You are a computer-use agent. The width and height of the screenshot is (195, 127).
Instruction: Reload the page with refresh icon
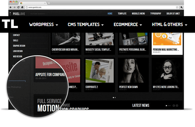click(x=19, y=7)
